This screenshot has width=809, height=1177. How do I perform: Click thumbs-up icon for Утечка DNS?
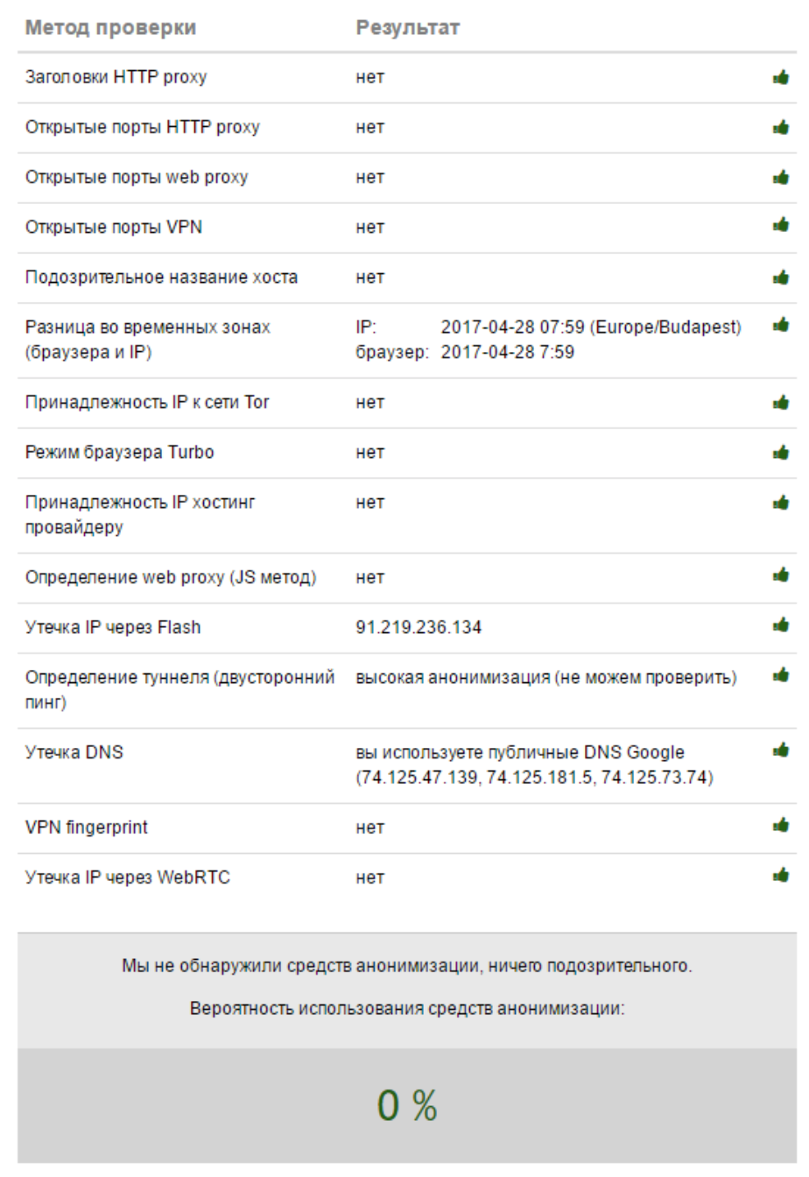(x=780, y=751)
